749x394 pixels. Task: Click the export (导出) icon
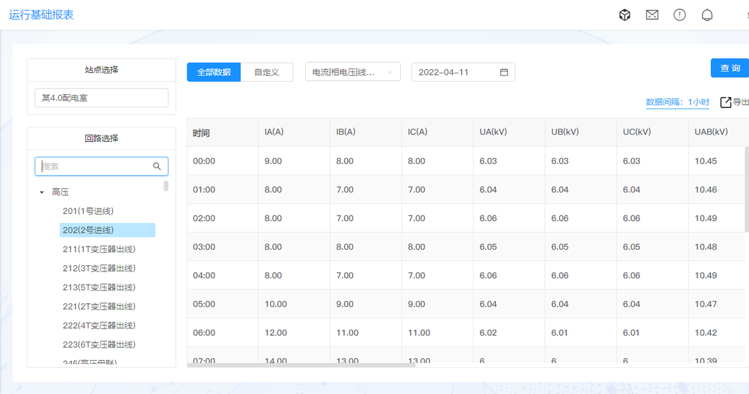click(726, 102)
